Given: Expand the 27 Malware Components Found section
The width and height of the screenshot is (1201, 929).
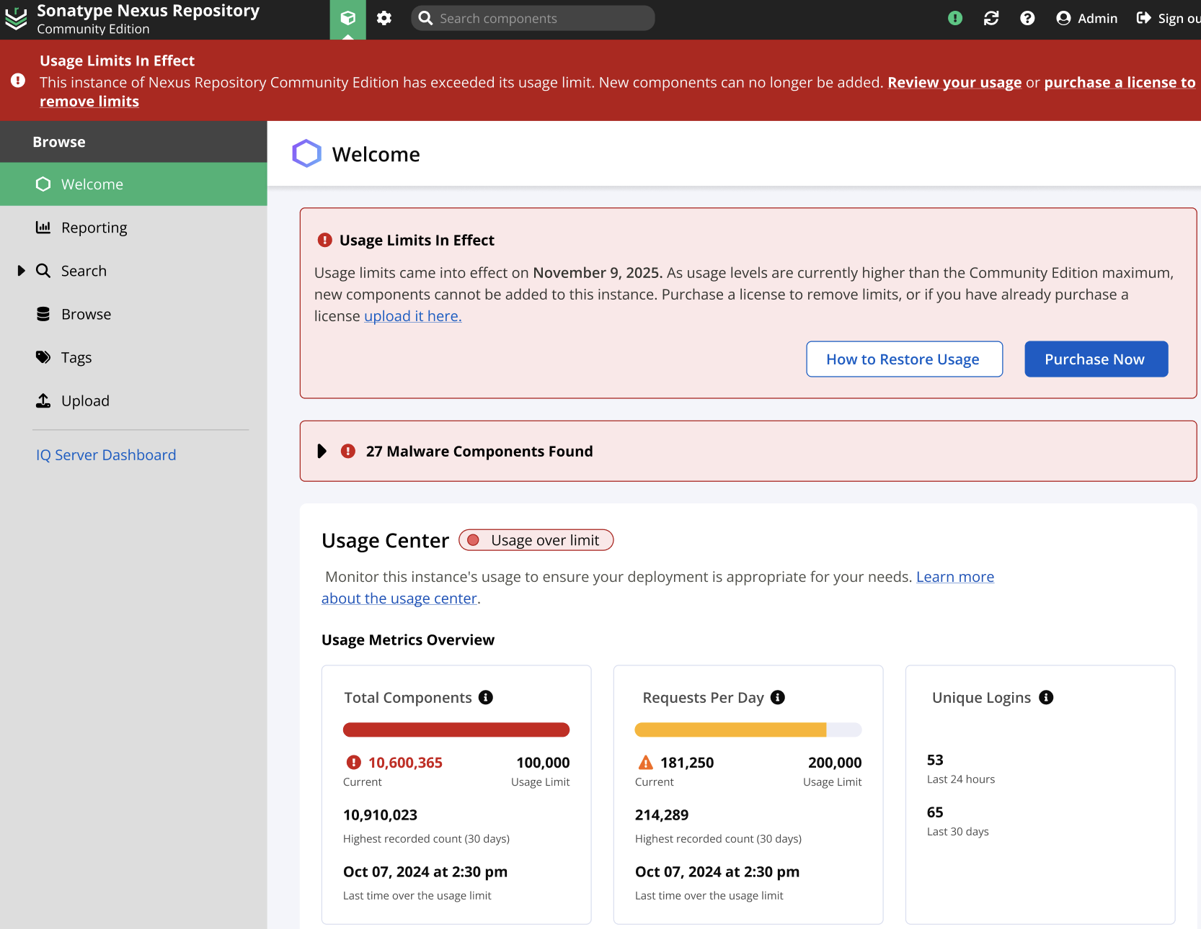Looking at the screenshot, I should click(x=322, y=451).
